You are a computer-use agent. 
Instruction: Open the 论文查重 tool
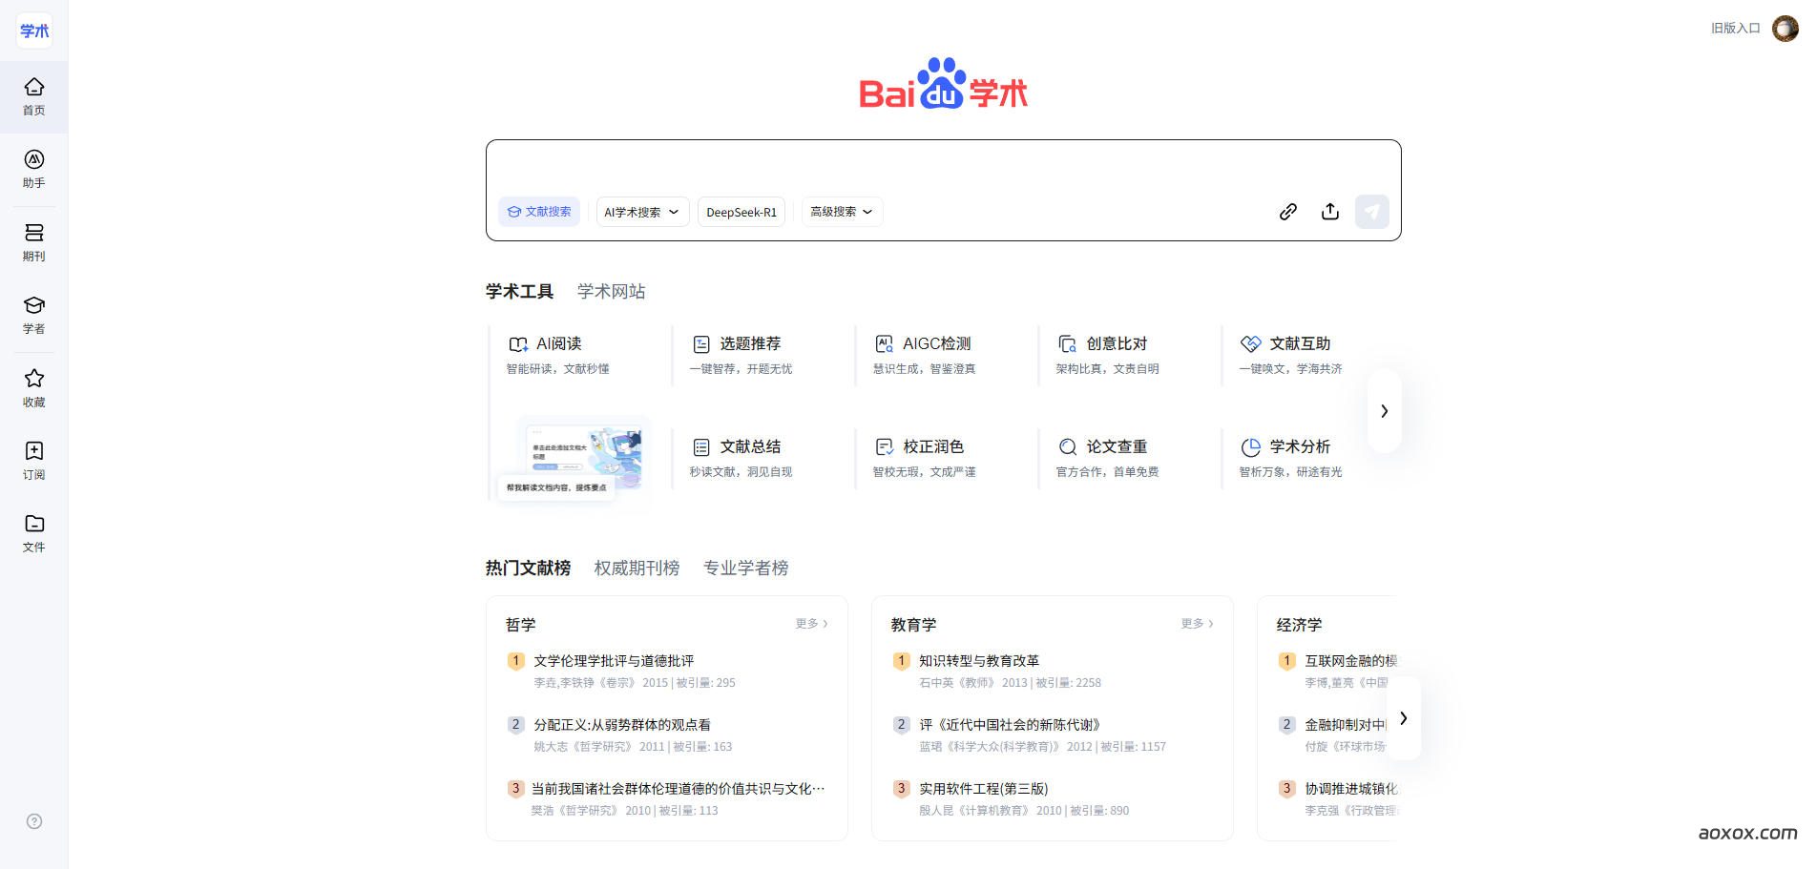coord(1107,458)
